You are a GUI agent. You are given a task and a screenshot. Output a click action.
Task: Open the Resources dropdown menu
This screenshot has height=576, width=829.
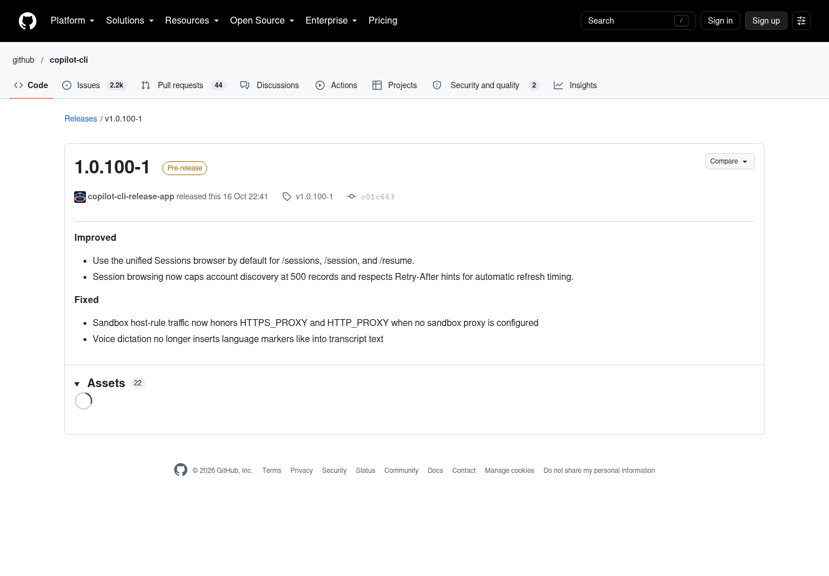coord(192,21)
